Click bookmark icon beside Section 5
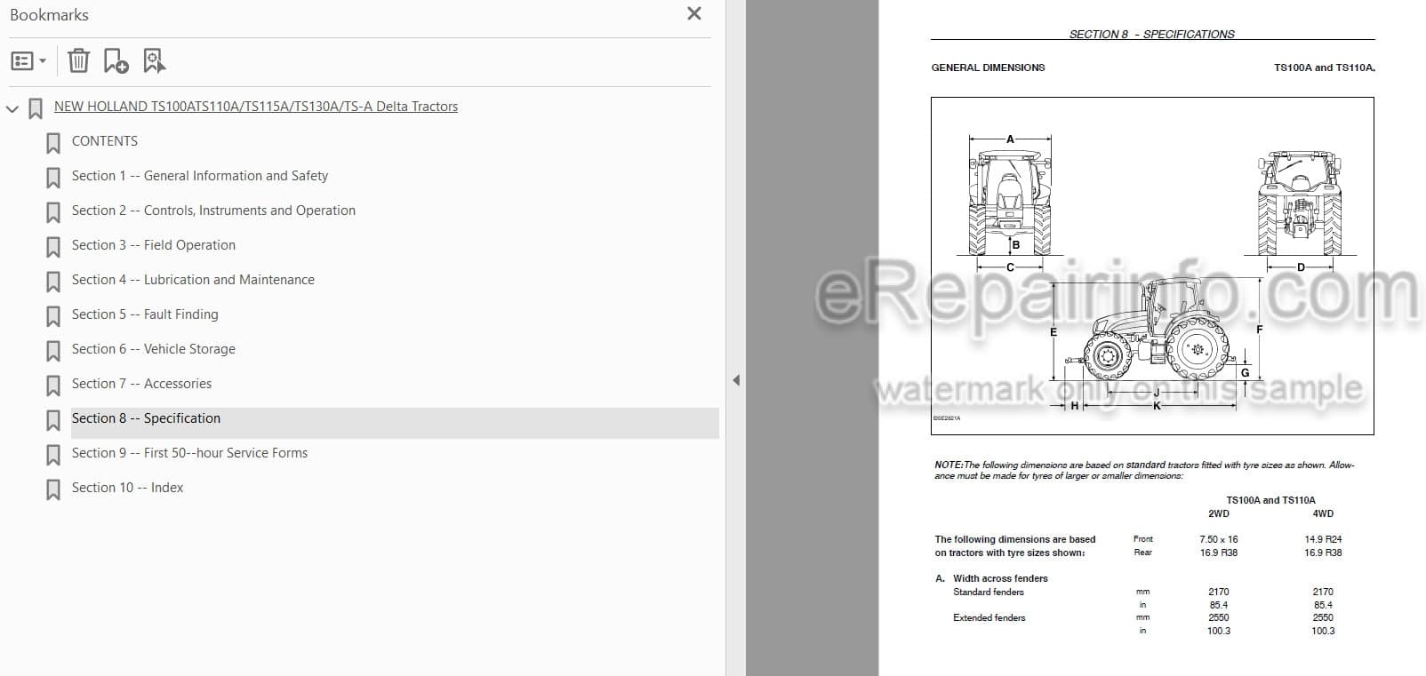Image resolution: width=1426 pixels, height=676 pixels. click(53, 316)
